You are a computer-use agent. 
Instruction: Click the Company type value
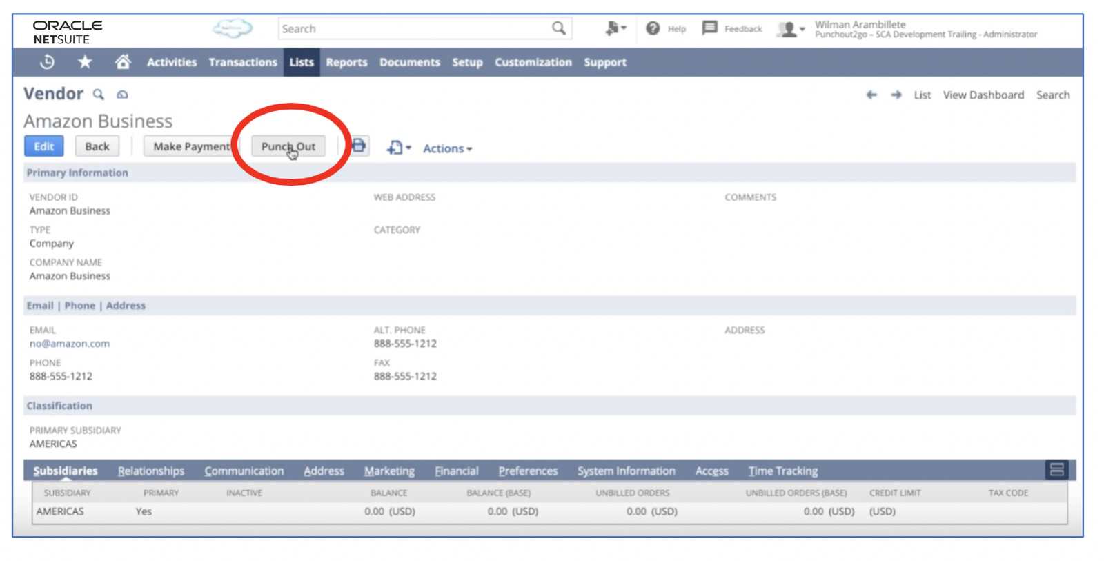coord(51,244)
